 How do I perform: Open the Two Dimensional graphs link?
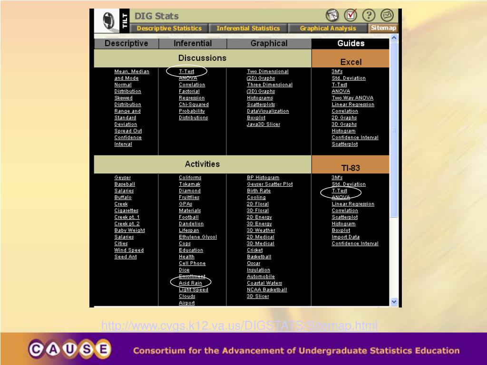[x=268, y=71]
